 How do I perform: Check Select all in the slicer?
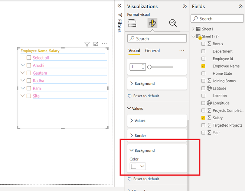(29, 58)
